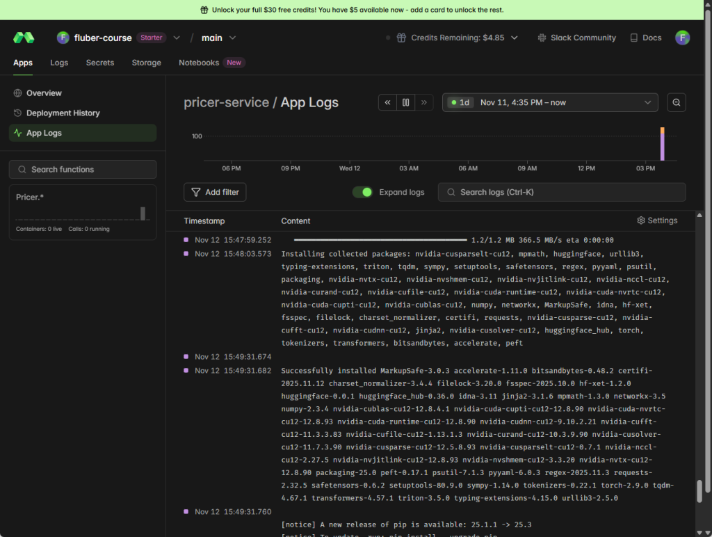The image size is (712, 537).
Task: Skip forward to later logs
Action: pos(423,102)
